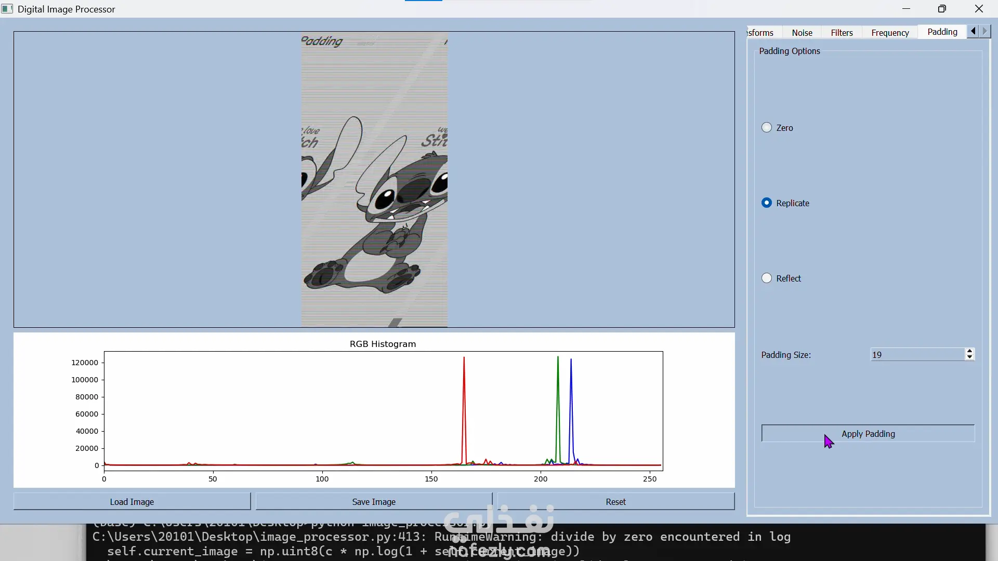998x561 pixels.
Task: Switch to the Noise tab
Action: pos(802,33)
